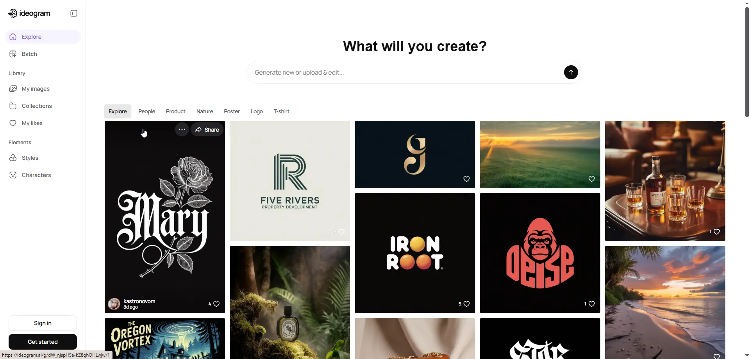This screenshot has height=359, width=750.
Task: Switch to the Logo category tab
Action: pos(257,111)
